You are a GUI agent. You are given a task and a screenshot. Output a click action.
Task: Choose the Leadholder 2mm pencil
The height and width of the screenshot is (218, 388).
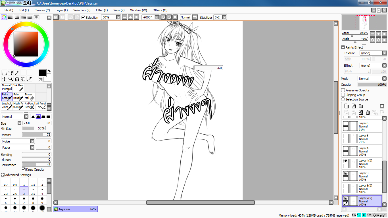[x=7, y=106]
